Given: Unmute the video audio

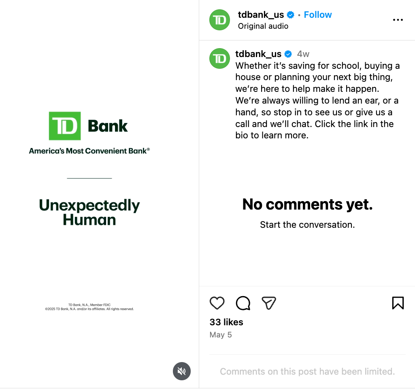Looking at the screenshot, I should (x=181, y=371).
